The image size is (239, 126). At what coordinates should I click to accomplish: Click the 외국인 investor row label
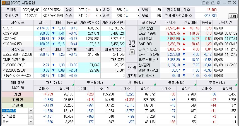point(18,100)
